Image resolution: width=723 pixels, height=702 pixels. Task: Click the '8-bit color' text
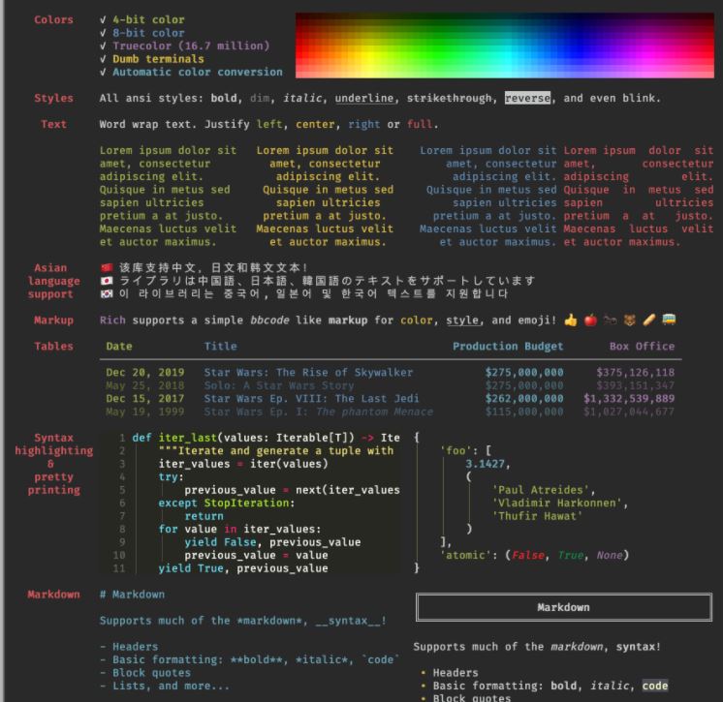click(x=148, y=33)
